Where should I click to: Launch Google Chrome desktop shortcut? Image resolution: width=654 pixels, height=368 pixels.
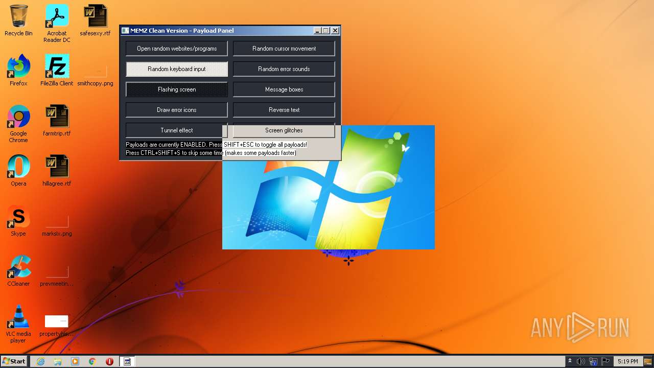click(18, 124)
